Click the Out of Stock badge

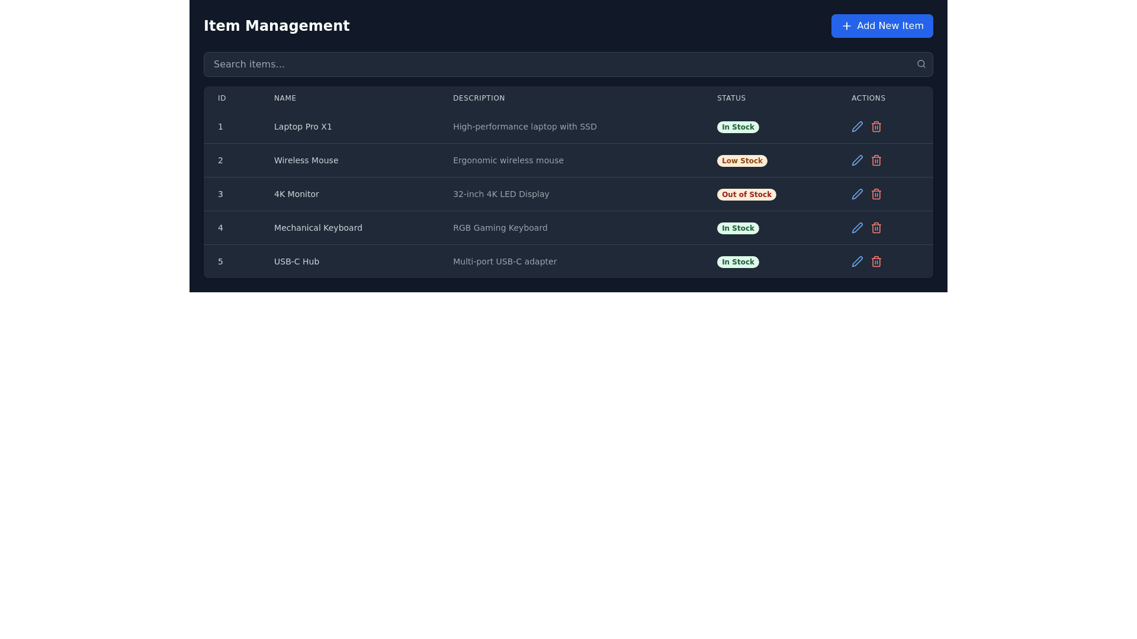coord(746,195)
